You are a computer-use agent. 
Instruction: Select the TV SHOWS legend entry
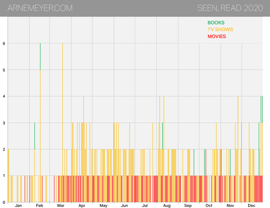220,29
